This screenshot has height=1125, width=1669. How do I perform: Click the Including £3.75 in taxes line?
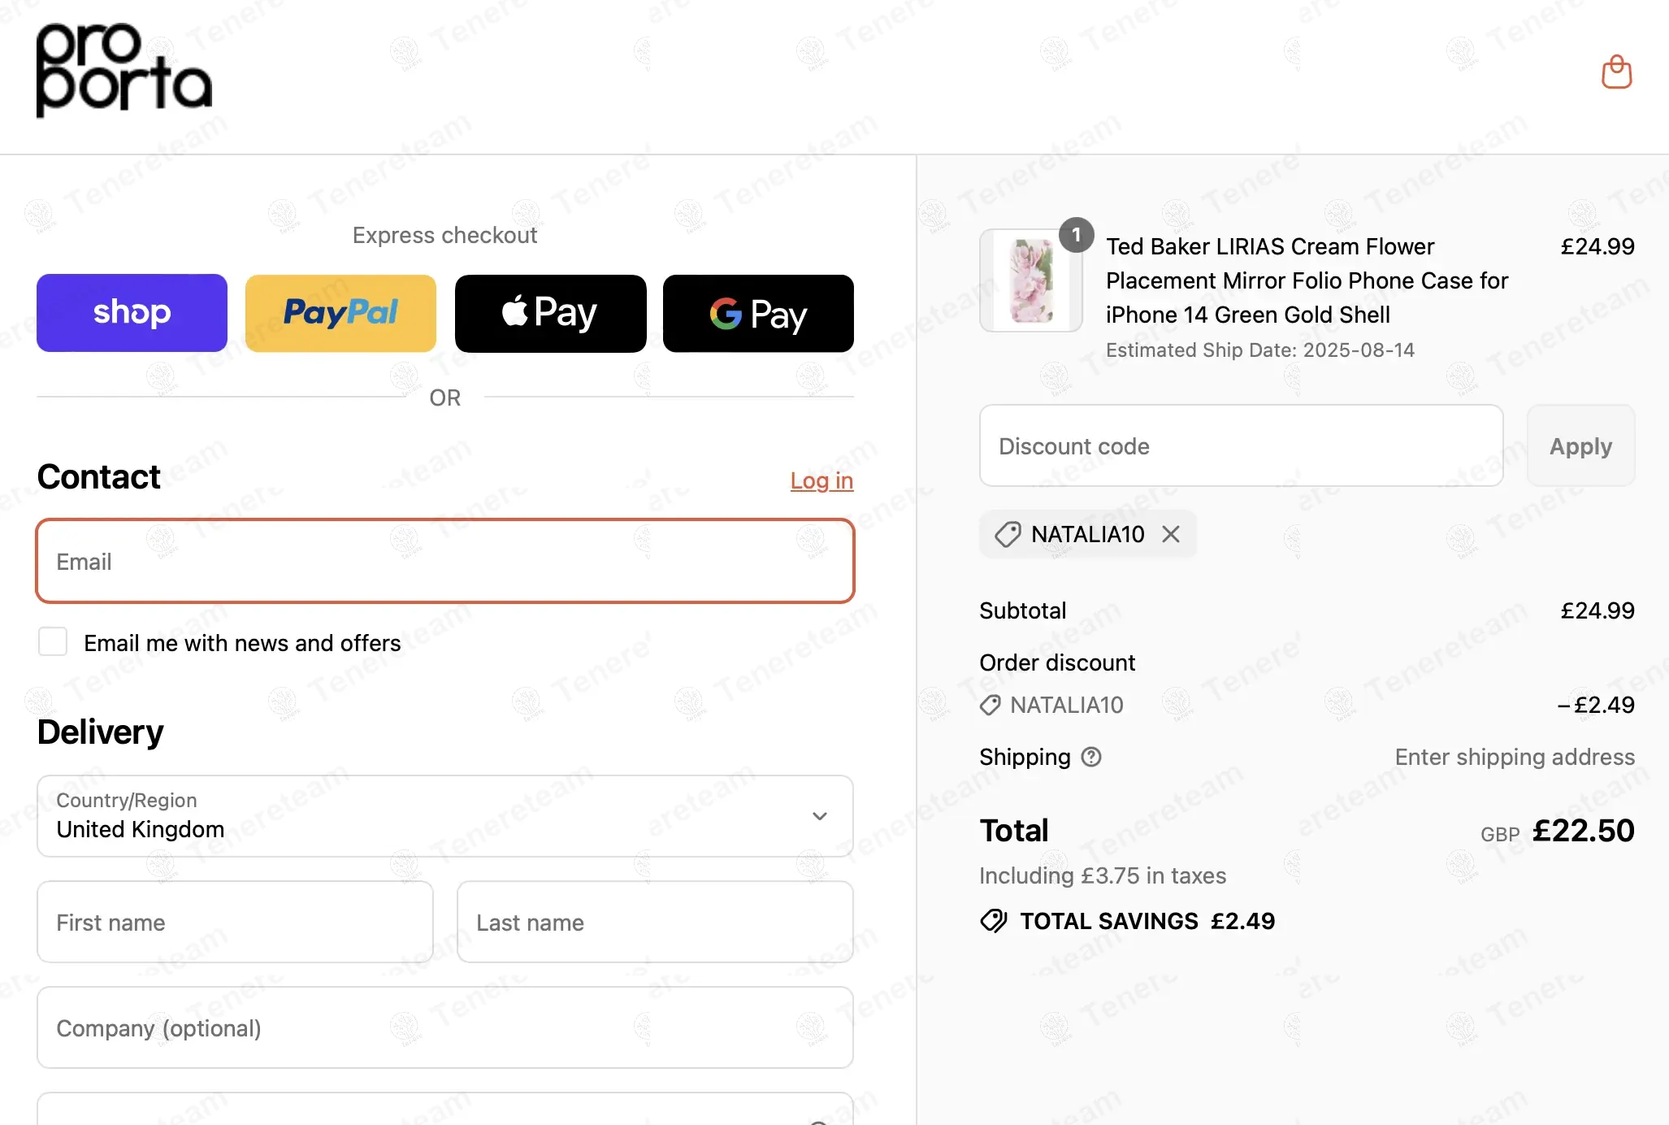pos(1102,875)
